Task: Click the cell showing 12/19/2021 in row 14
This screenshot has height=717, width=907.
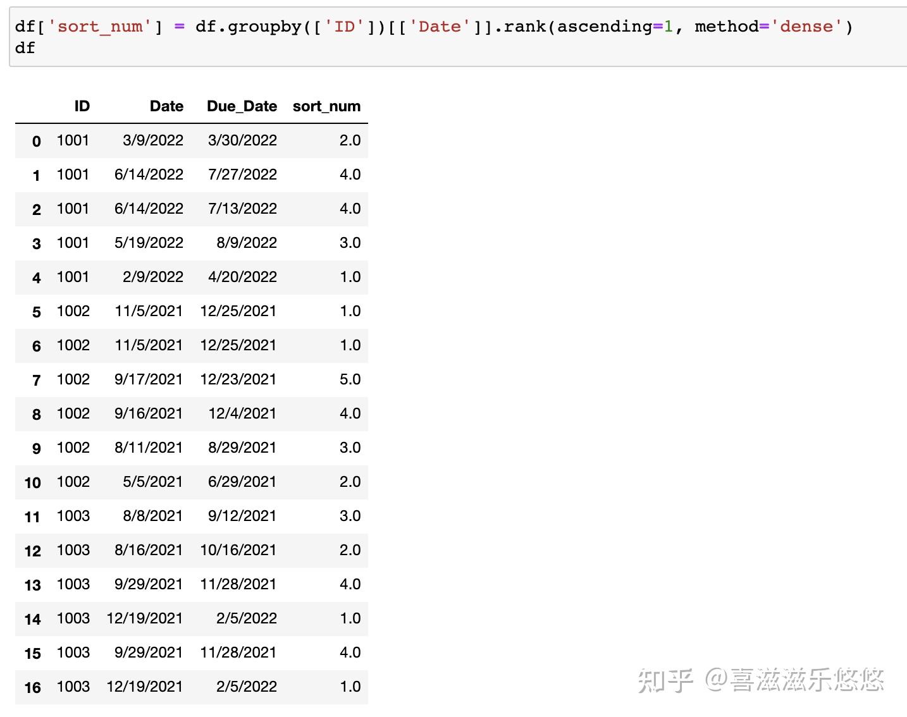Action: point(144,618)
